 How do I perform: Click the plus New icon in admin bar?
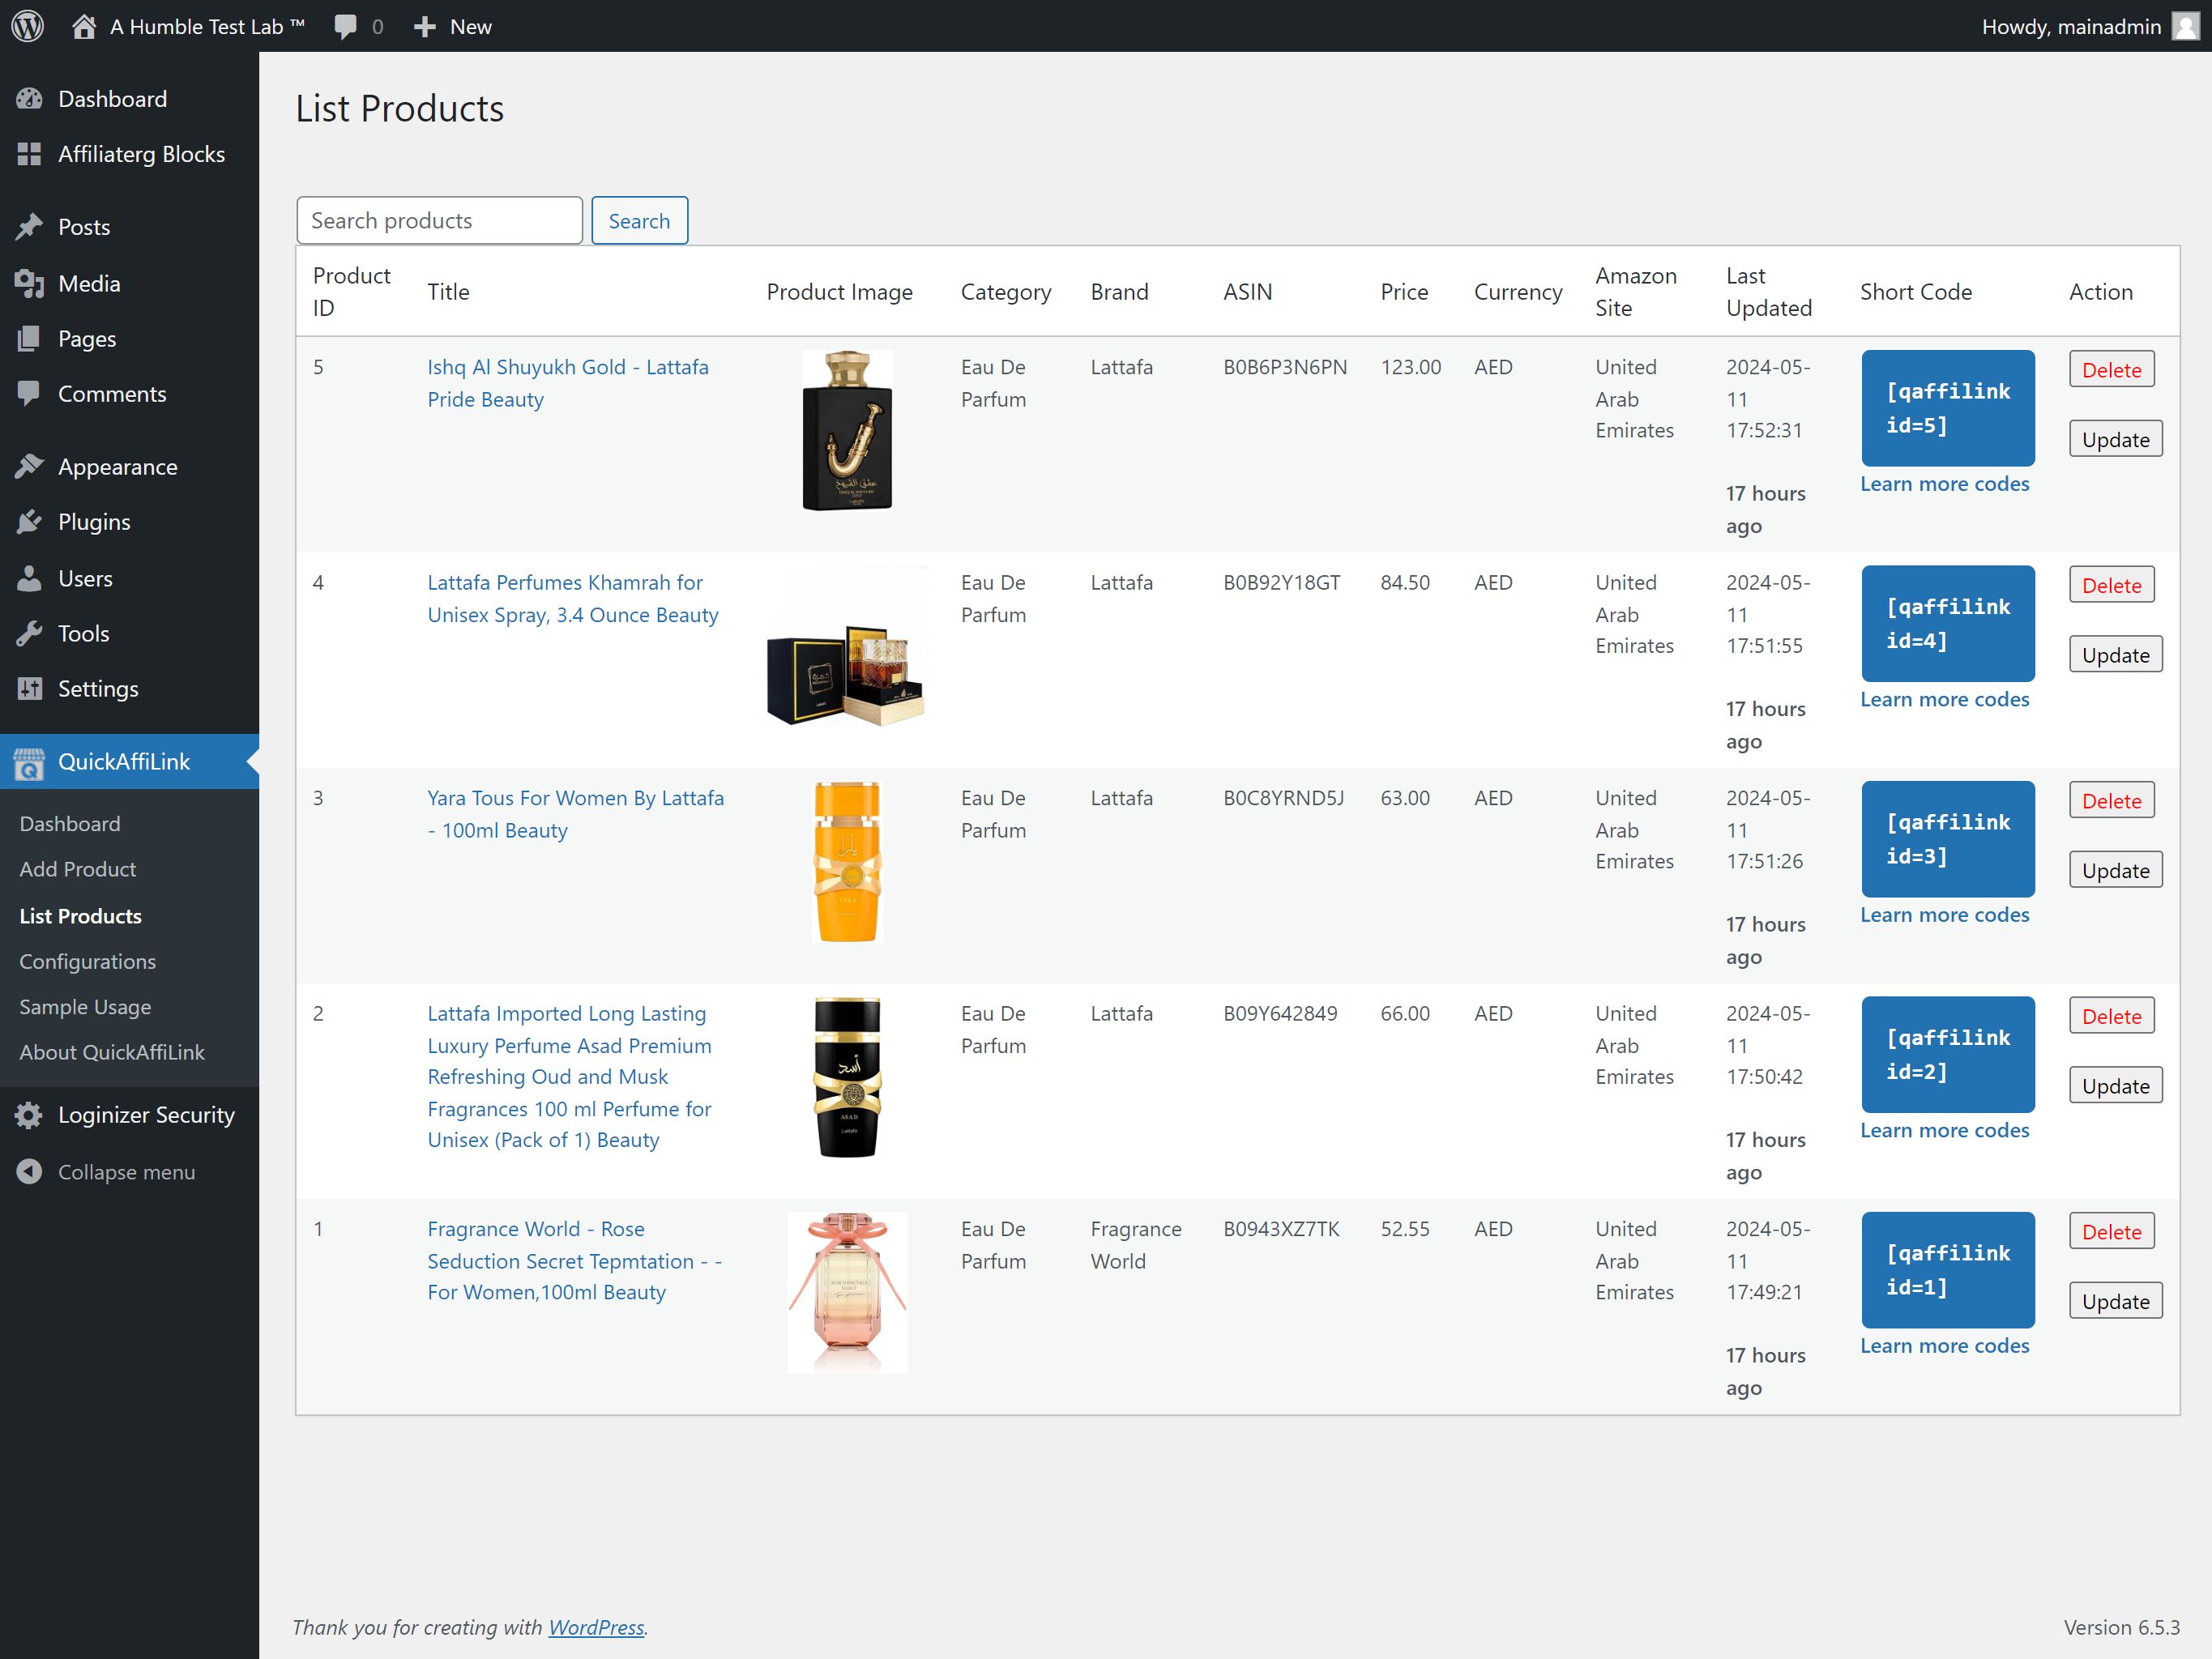(425, 26)
